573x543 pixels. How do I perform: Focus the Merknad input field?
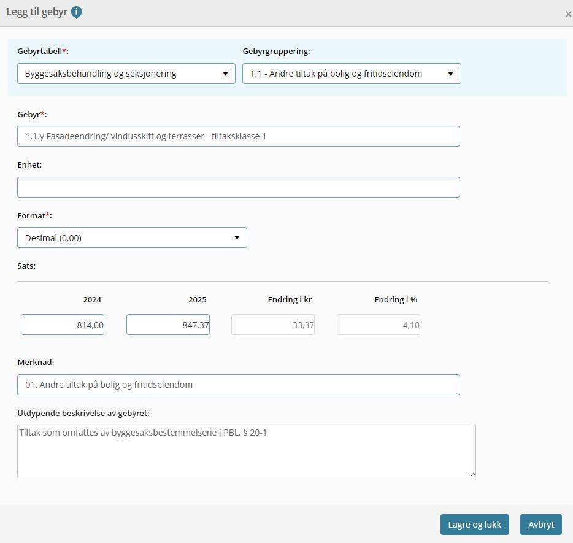(238, 385)
